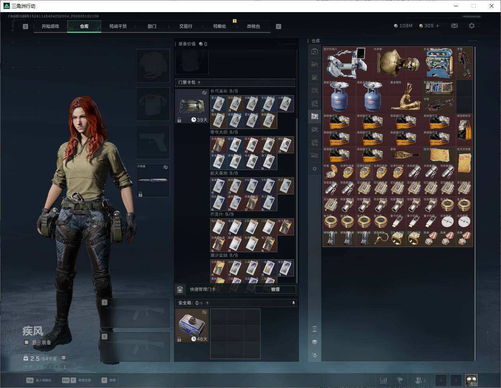Click the 潮汐监狱: 9/9 keycard group label
The height and width of the screenshot is (388, 501).
point(224,255)
